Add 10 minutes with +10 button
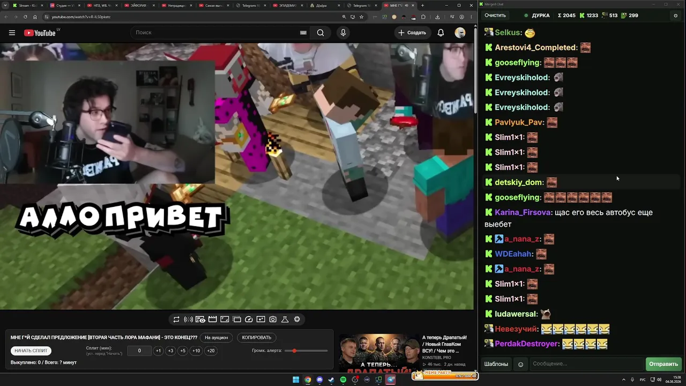The height and width of the screenshot is (386, 686). click(x=196, y=351)
